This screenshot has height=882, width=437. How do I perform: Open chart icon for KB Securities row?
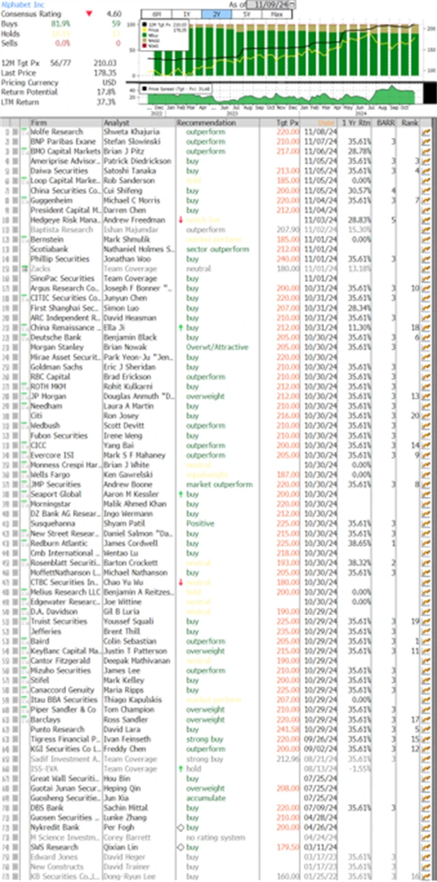click(426, 877)
